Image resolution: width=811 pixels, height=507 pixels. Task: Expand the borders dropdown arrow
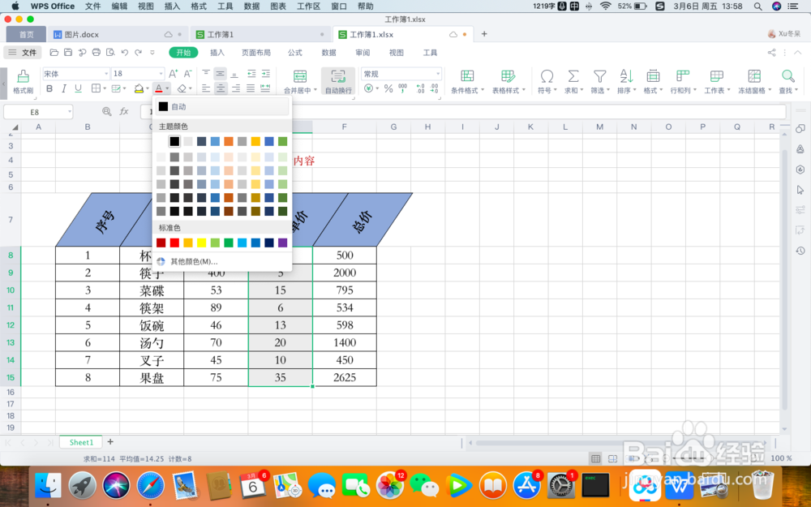tap(105, 88)
